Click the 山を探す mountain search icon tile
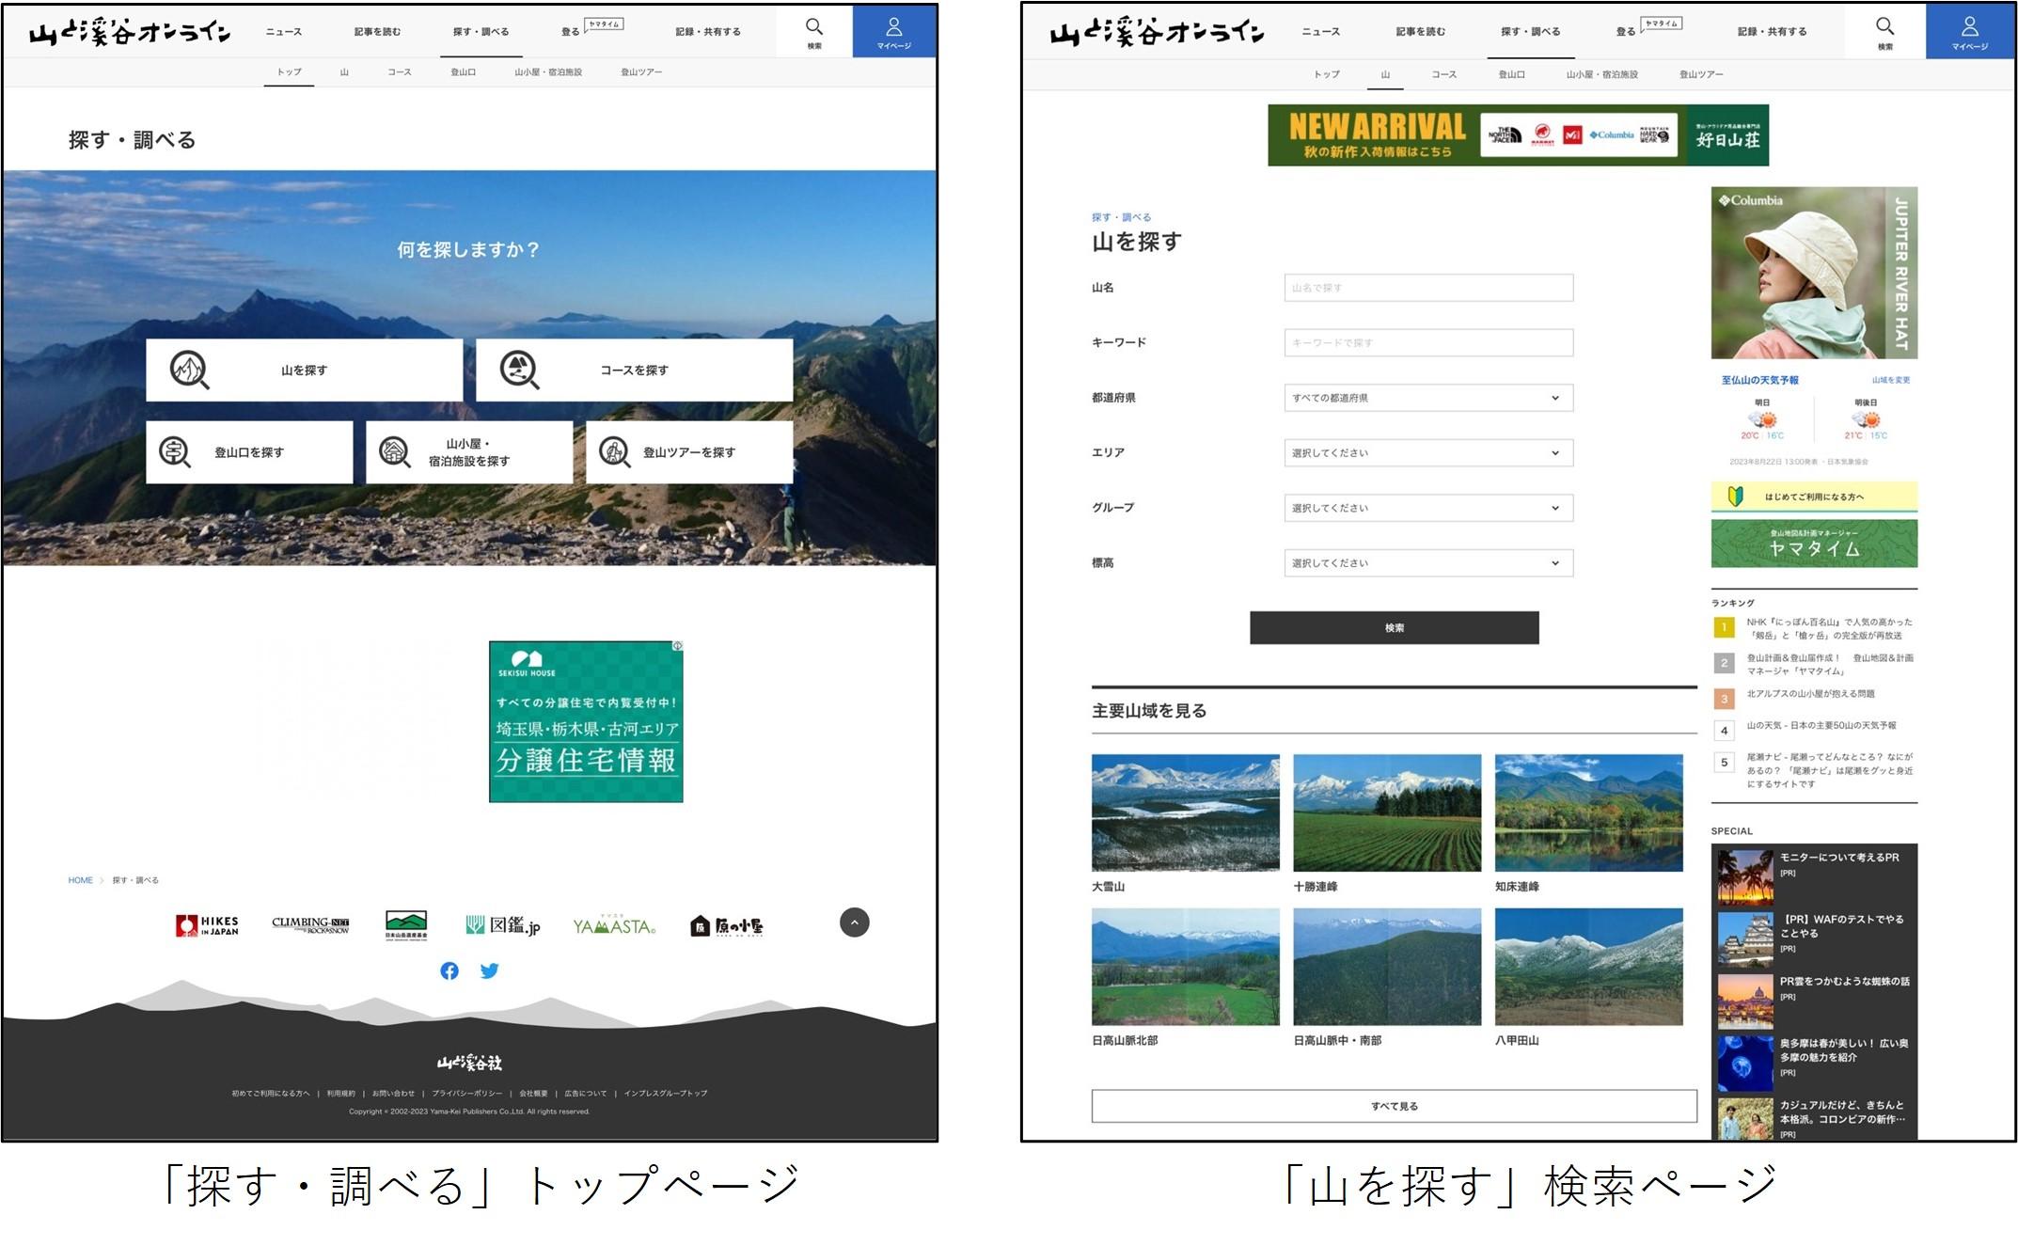This screenshot has width=2018, height=1246. point(189,371)
